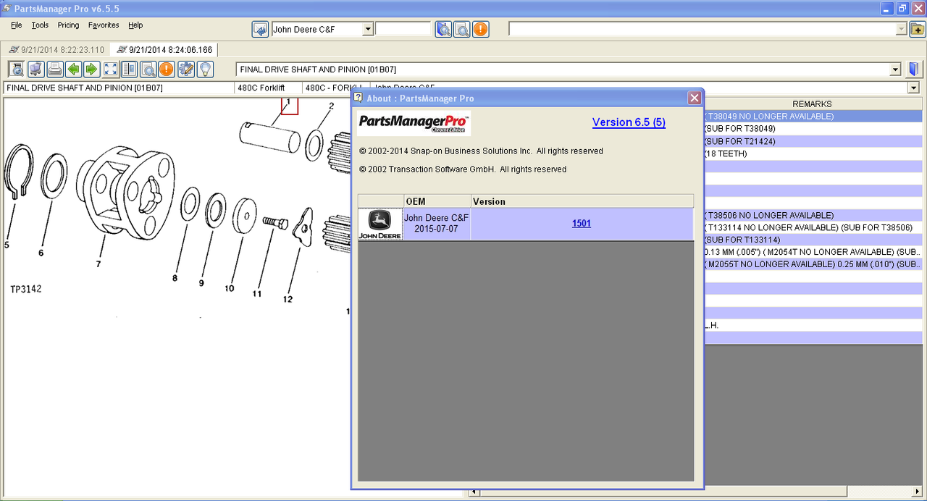Image resolution: width=927 pixels, height=501 pixels.
Task: Click the shopping cart toolbar icon
Action: (35, 70)
